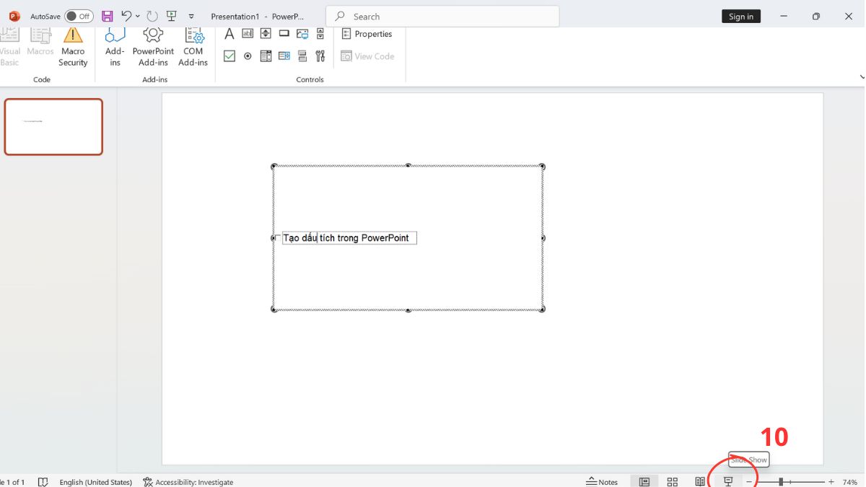Open the Add-ins store button
The image size is (866, 487).
[x=115, y=48]
